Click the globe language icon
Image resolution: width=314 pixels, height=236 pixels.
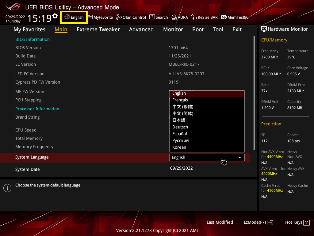pyautogui.click(x=67, y=17)
